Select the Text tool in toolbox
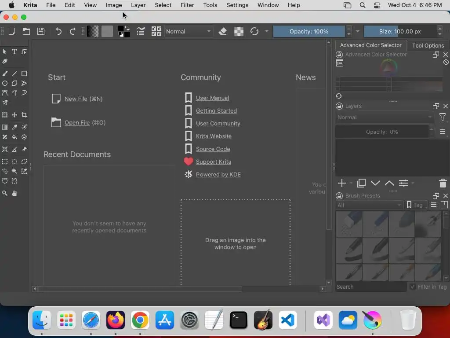This screenshot has width=450, height=338. [15, 52]
